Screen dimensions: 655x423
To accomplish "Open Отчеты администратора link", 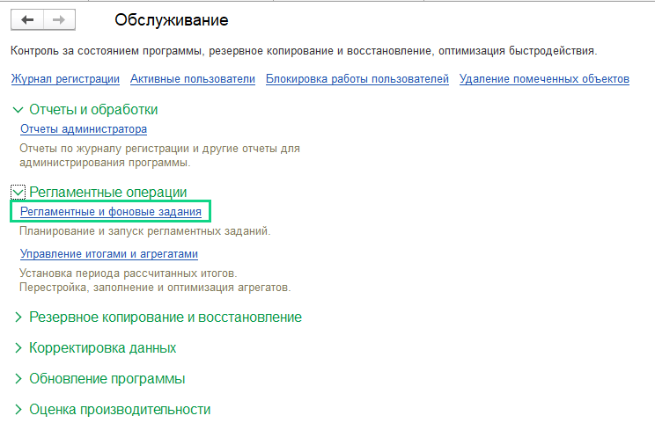I will [84, 129].
